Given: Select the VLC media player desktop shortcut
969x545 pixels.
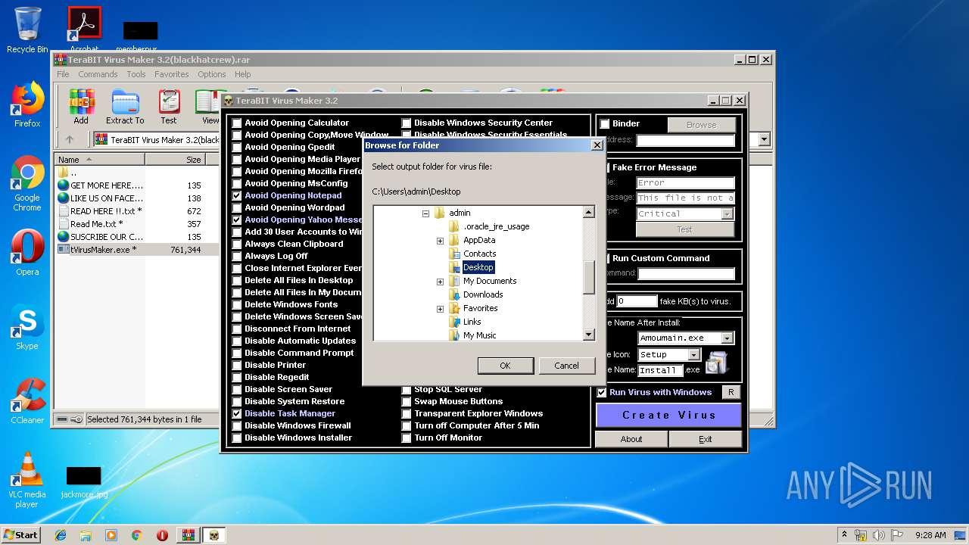Looking at the screenshot, I should (x=27, y=480).
